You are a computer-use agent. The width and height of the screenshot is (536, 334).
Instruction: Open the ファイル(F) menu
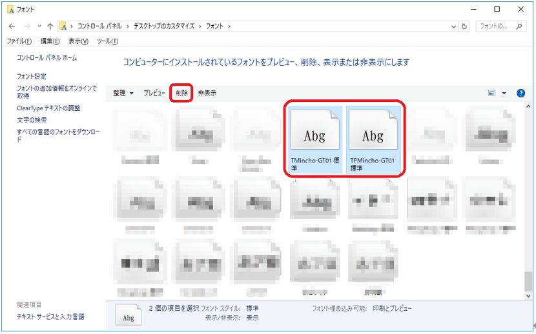coord(19,41)
